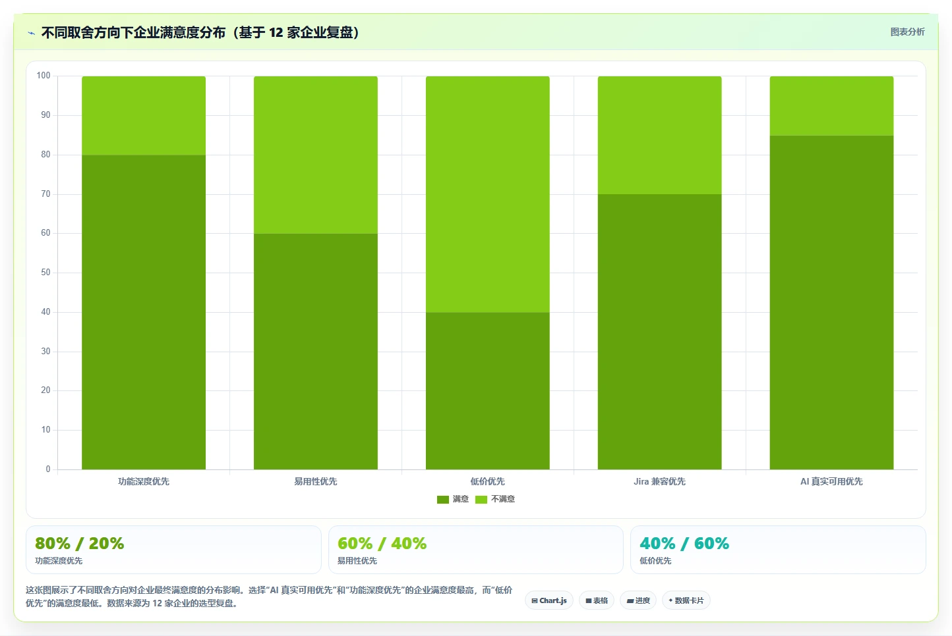Screen dimensions: 952x636
Task: Click the 易用性优先 x-axis label
Action: [316, 481]
